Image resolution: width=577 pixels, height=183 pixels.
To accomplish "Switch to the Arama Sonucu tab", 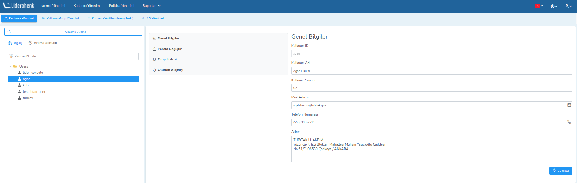I will 42,43.
